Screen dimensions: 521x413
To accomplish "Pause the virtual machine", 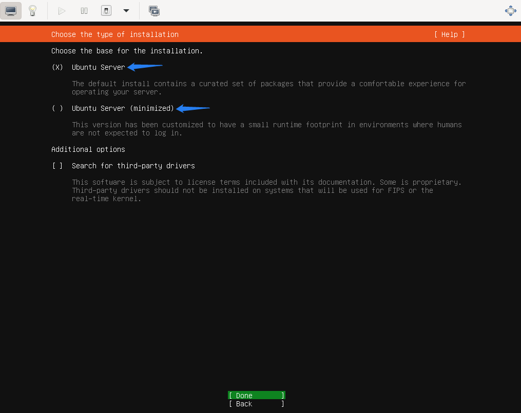I will tap(84, 11).
